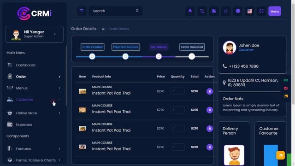Click the Johen doe customer avatar
Viewport: 295px width, 166px height.
[x=230, y=47]
